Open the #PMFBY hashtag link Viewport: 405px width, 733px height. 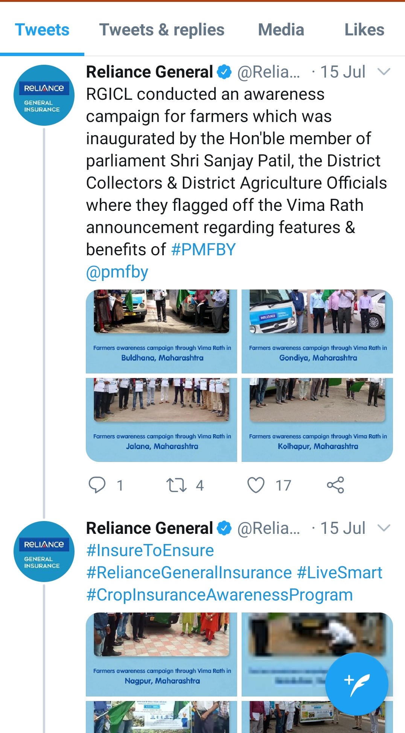click(203, 250)
